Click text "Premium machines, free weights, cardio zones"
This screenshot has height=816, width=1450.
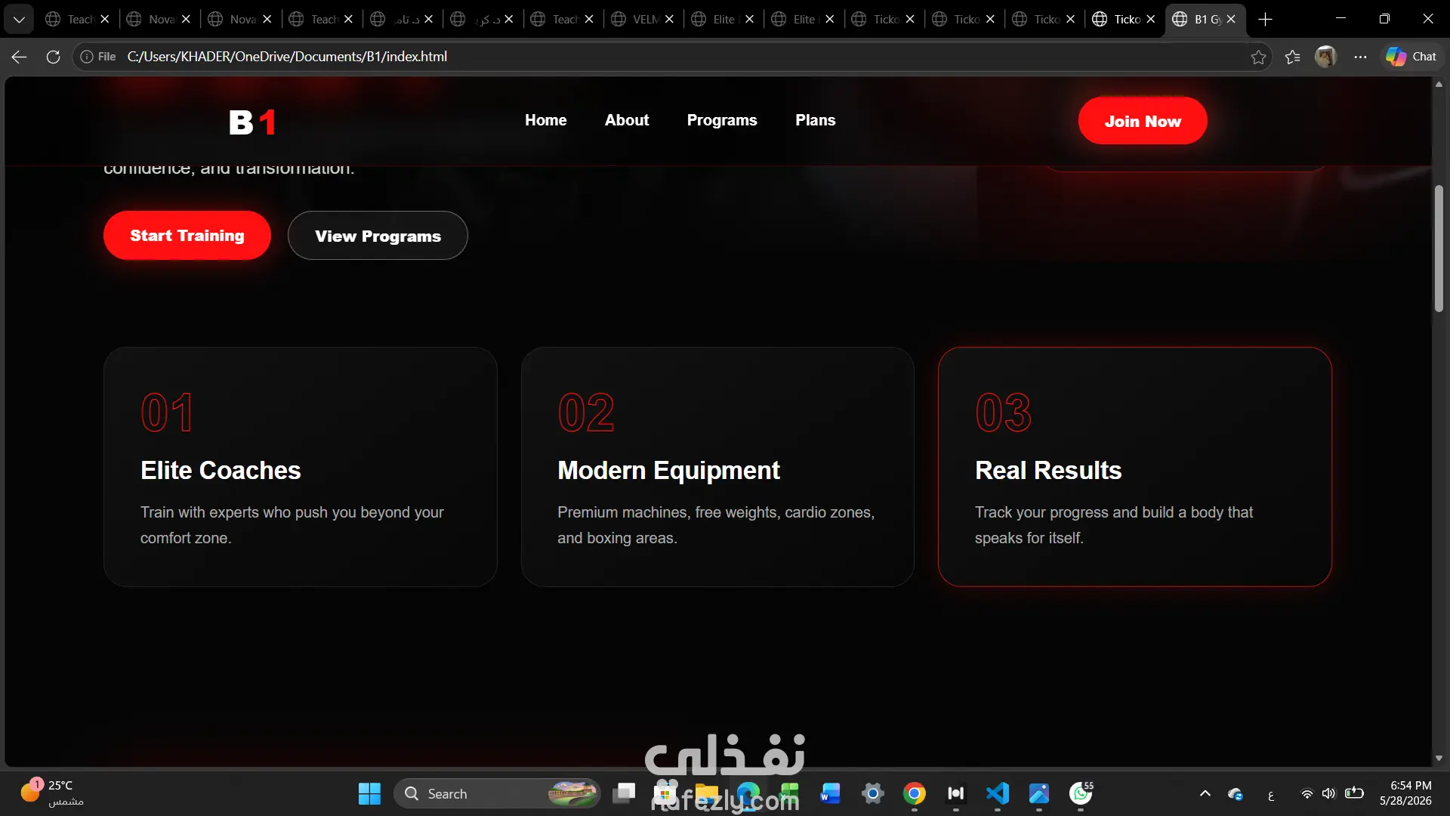pyautogui.click(x=715, y=512)
